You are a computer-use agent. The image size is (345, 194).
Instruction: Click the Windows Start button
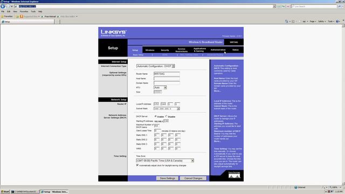5,192
